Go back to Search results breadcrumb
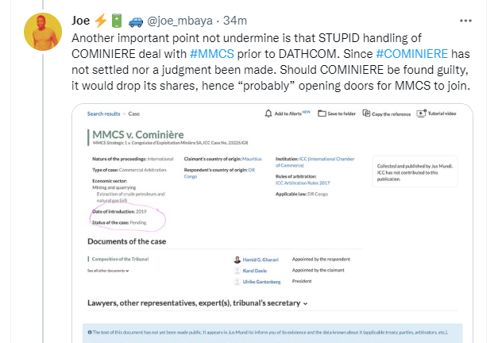The image size is (498, 343). coord(103,114)
